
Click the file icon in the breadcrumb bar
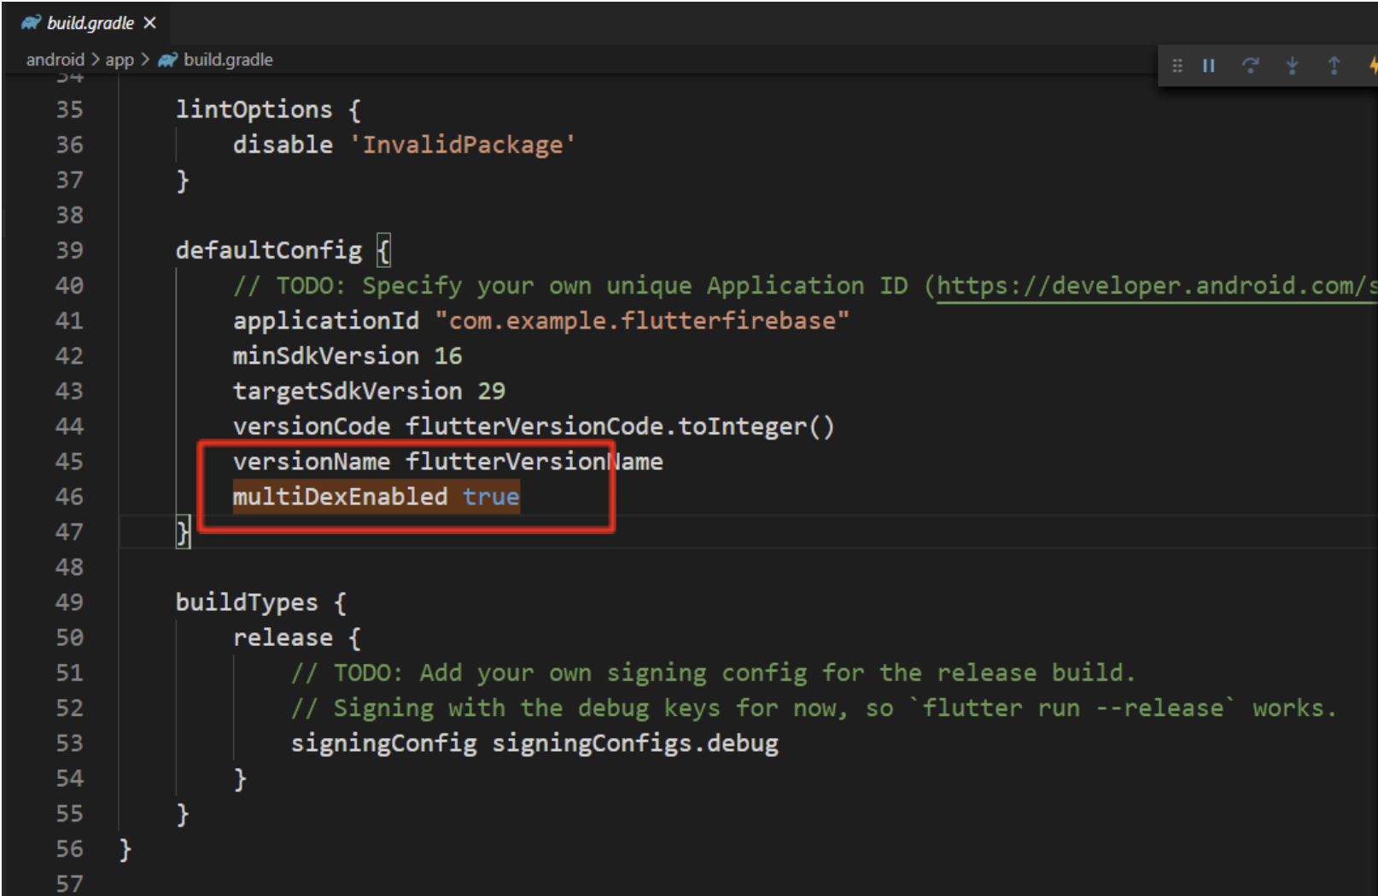[x=167, y=59]
